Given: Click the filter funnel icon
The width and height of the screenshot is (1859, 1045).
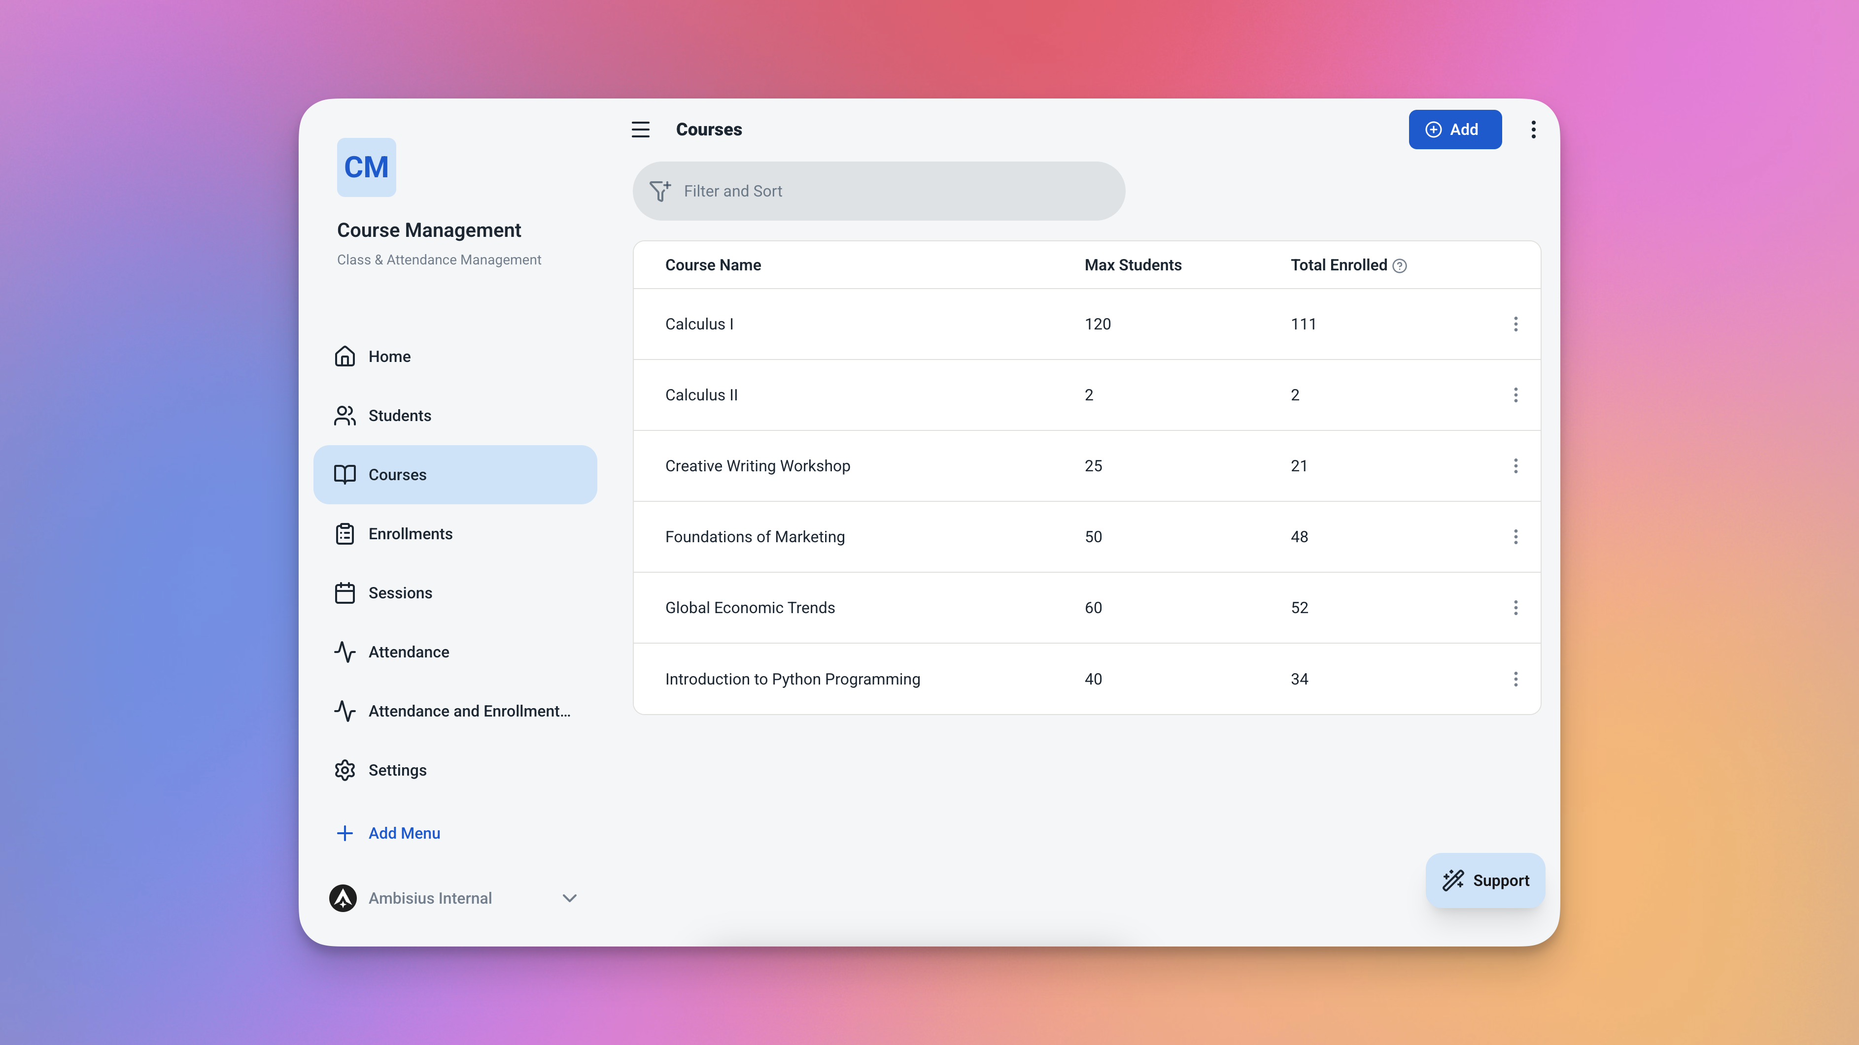Looking at the screenshot, I should coord(659,191).
